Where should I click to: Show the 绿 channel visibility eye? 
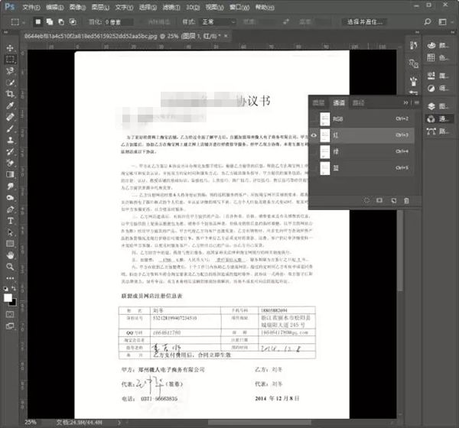tap(314, 152)
